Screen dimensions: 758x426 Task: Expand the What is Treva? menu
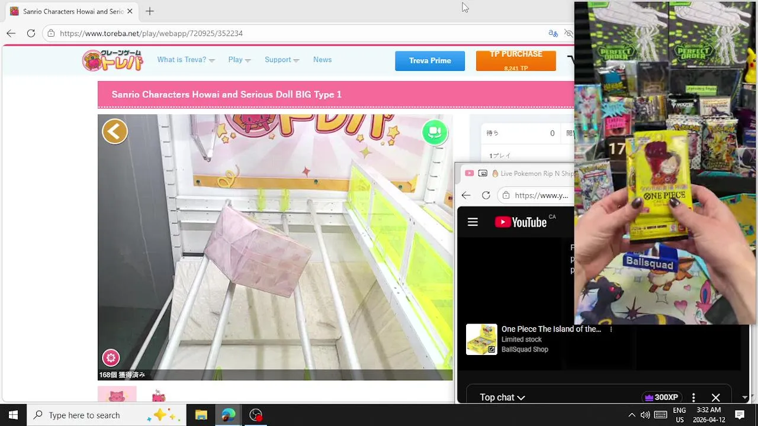click(186, 60)
